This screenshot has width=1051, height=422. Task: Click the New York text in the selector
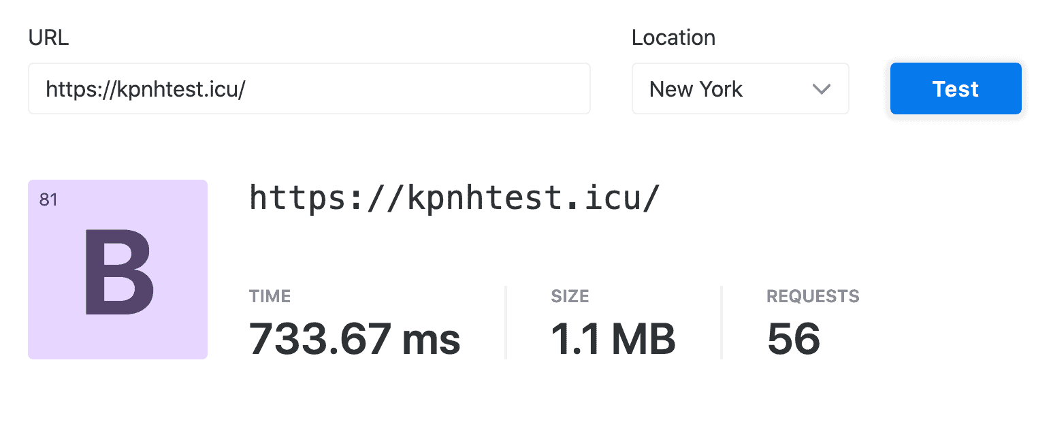pos(696,89)
